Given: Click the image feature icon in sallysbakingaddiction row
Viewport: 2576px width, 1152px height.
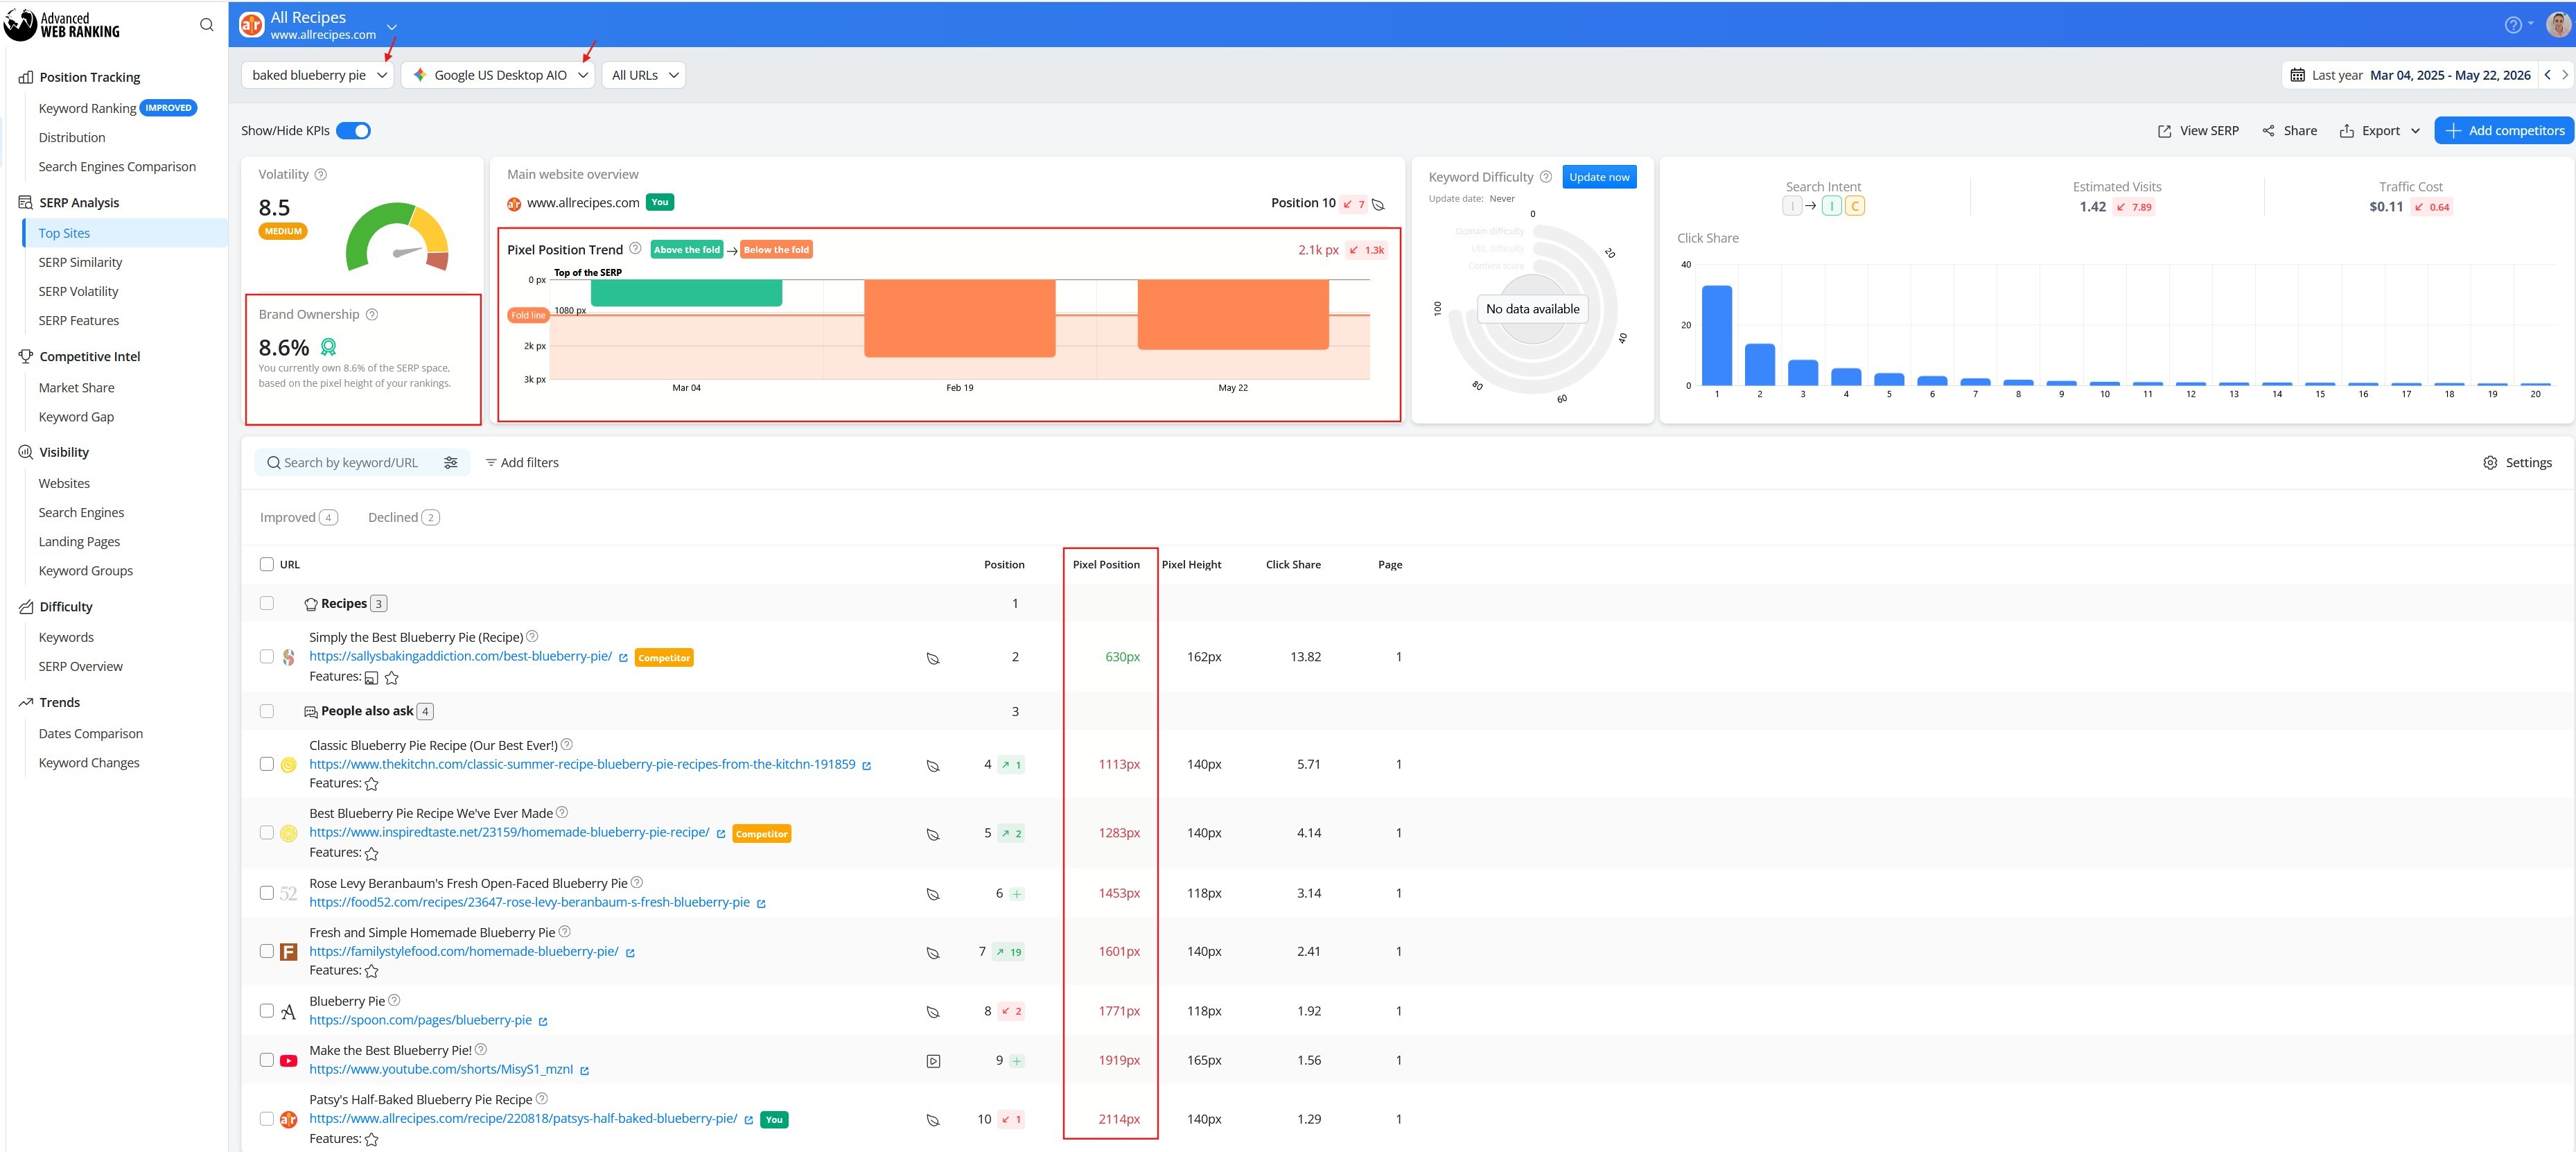Looking at the screenshot, I should (371, 678).
